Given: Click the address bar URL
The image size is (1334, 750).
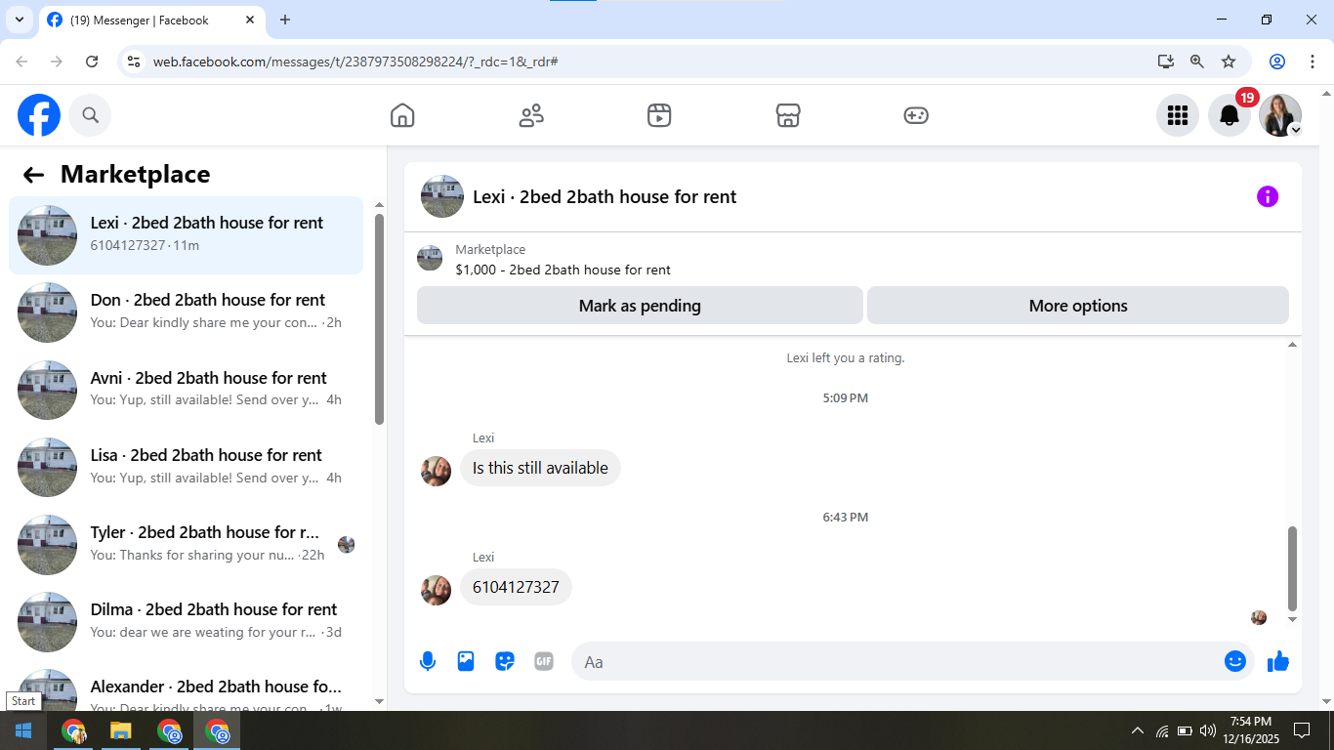Looking at the screenshot, I should 355,62.
